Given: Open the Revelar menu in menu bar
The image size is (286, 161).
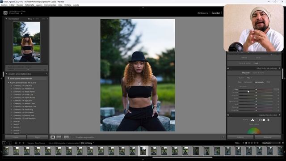Looking at the screenshot, I should (x=20, y=5).
